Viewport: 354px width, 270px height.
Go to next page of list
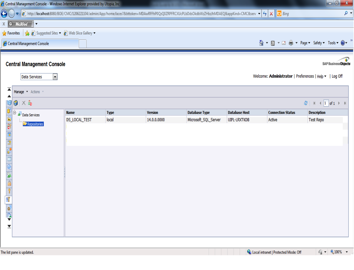339,103
